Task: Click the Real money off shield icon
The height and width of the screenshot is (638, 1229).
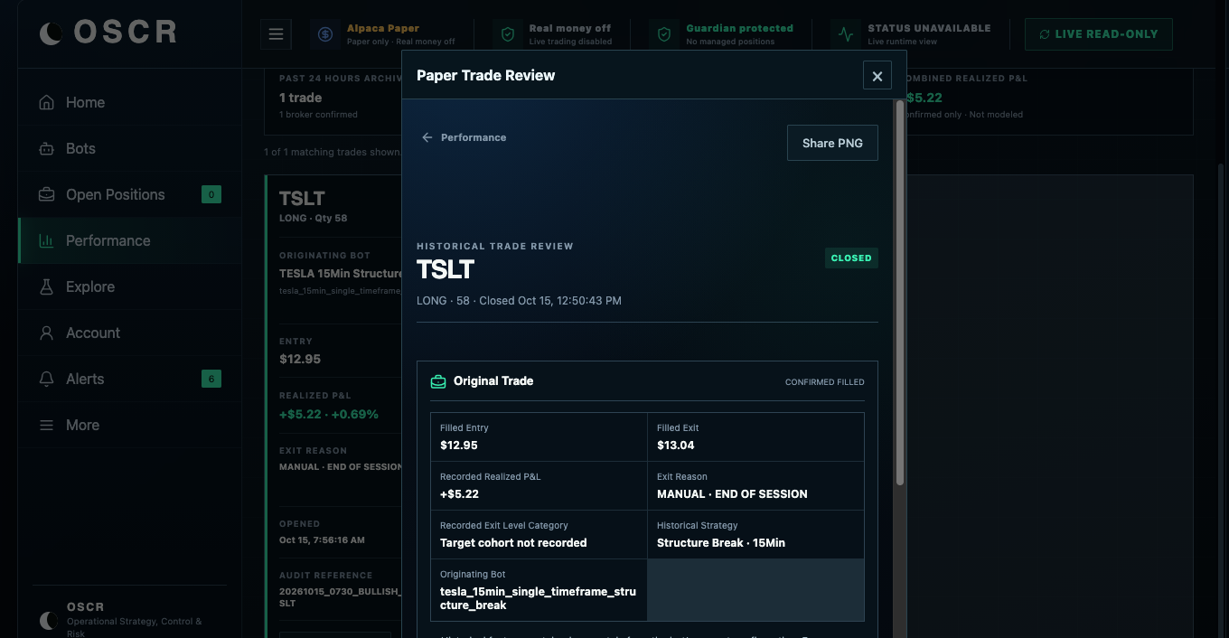Action: [x=508, y=34]
